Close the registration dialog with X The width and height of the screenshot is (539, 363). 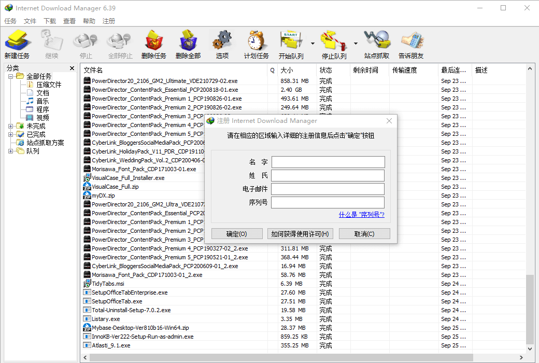(x=389, y=121)
